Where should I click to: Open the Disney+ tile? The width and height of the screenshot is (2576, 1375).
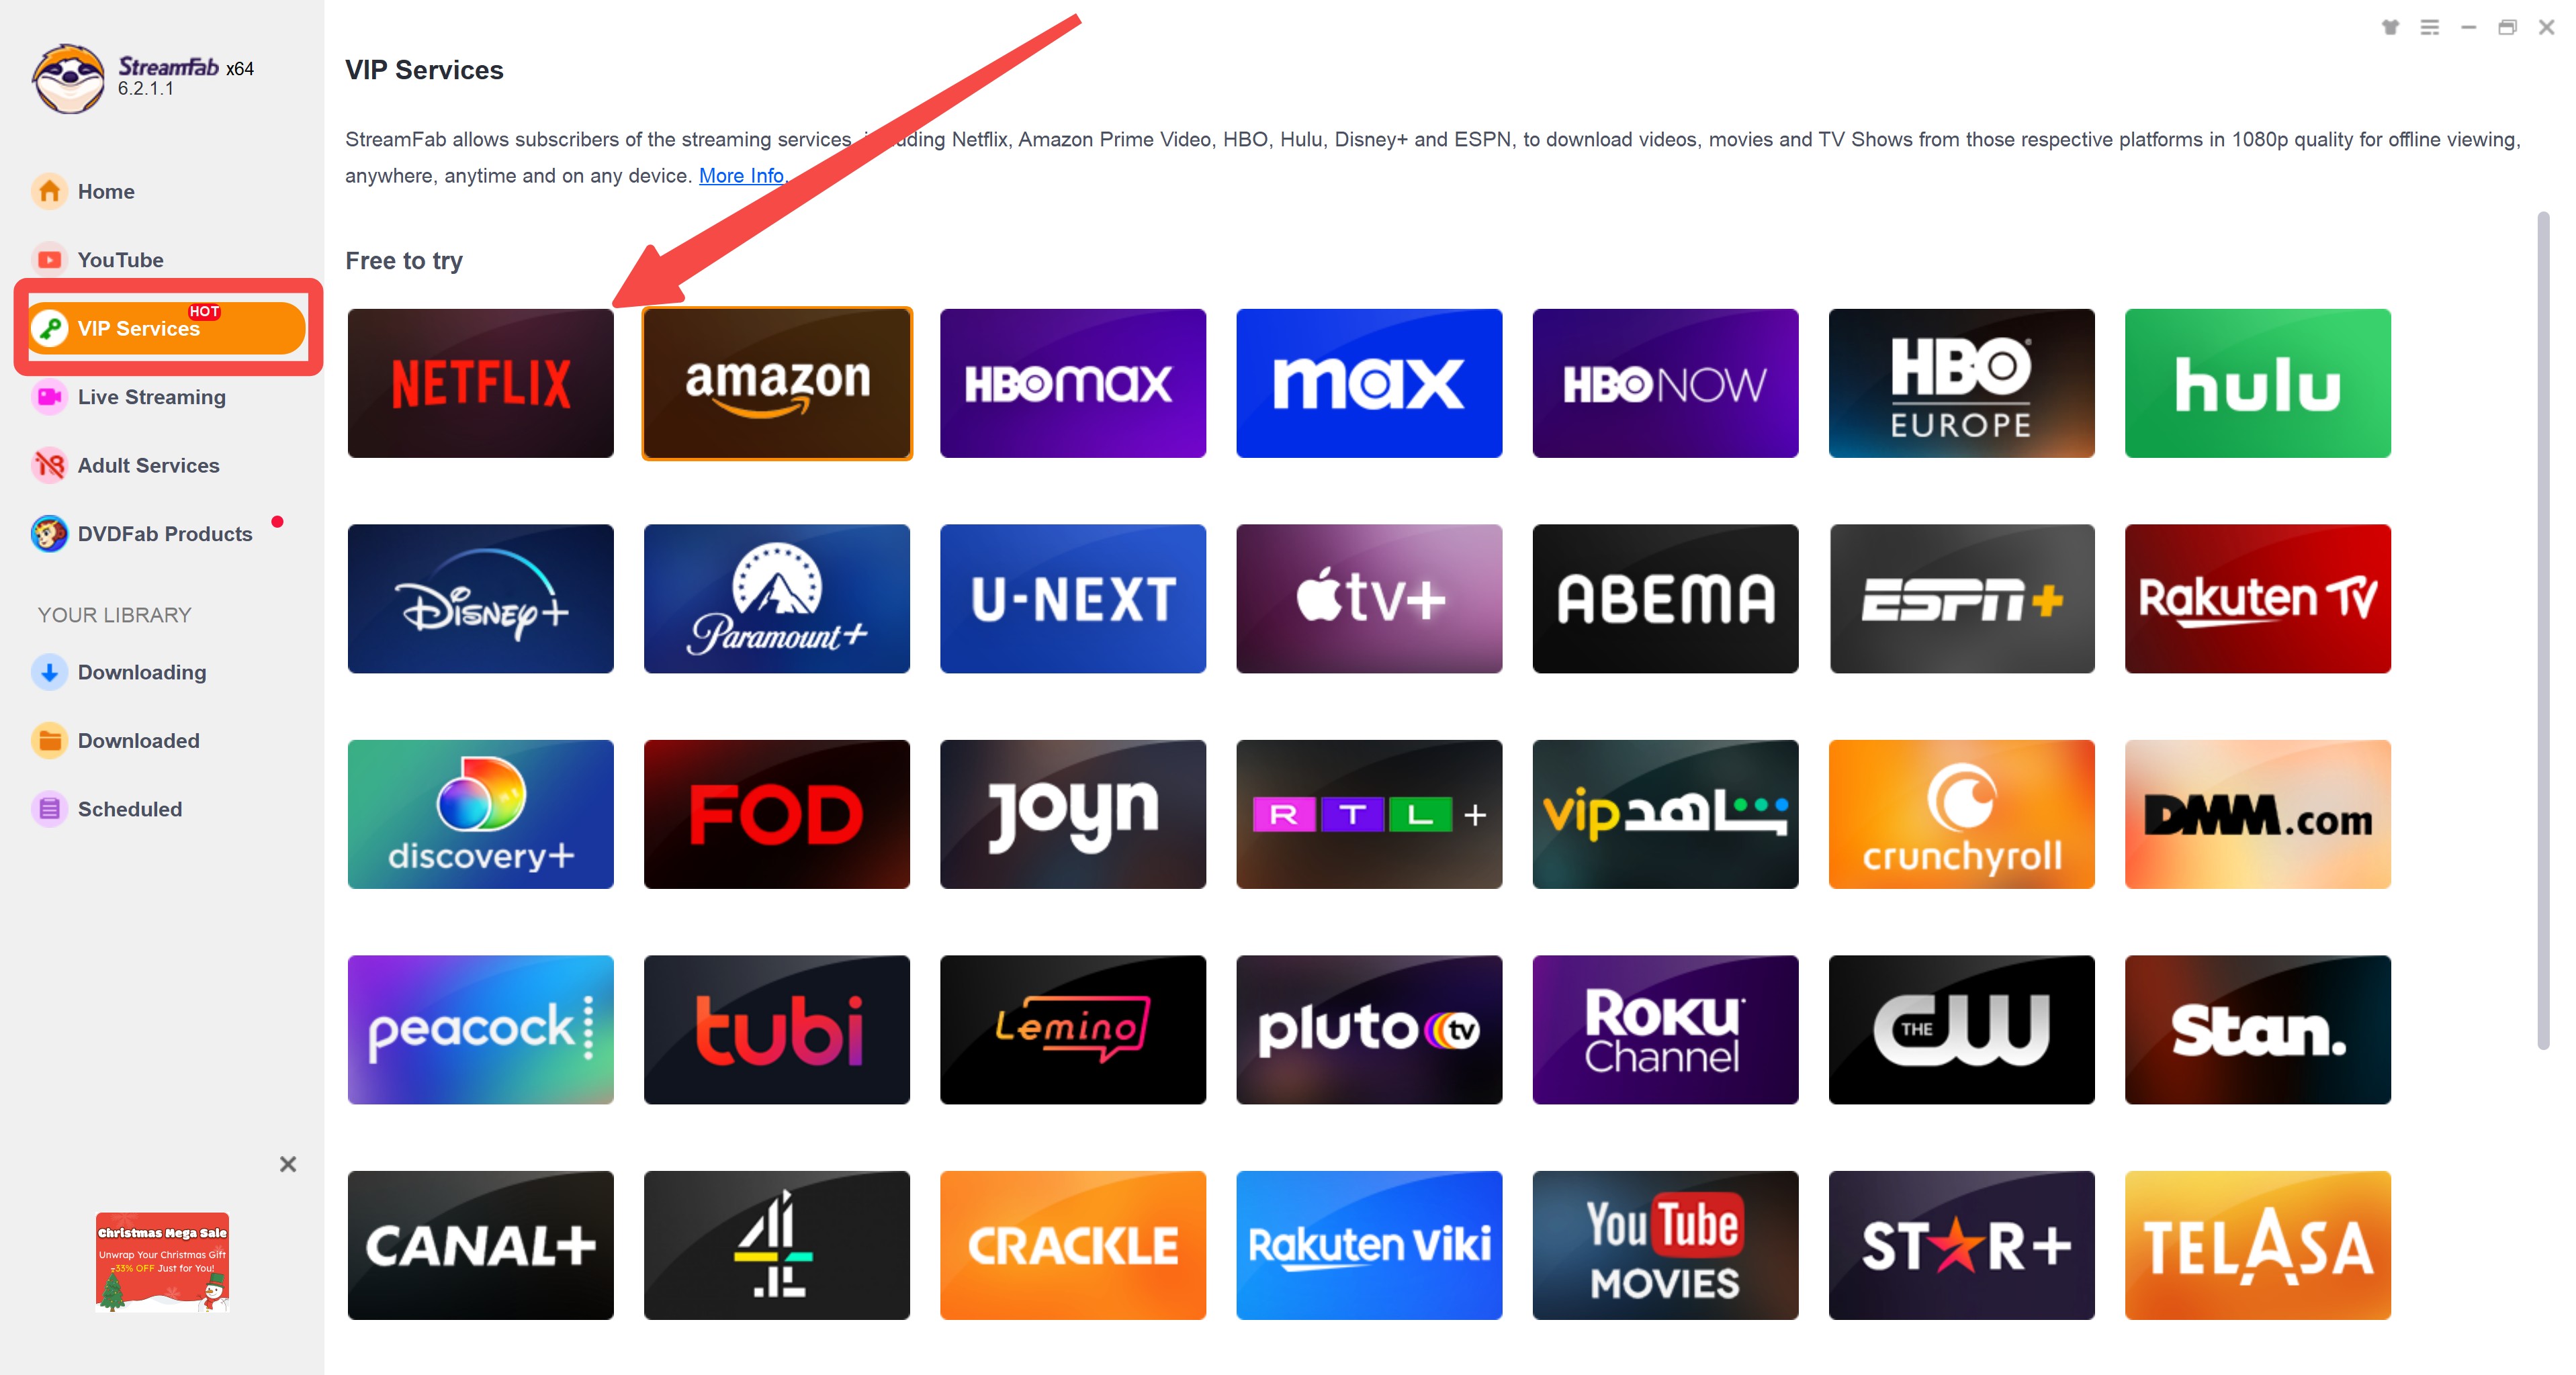tap(480, 599)
